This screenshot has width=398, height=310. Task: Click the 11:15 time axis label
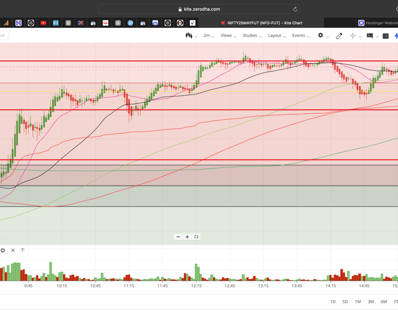point(129,286)
